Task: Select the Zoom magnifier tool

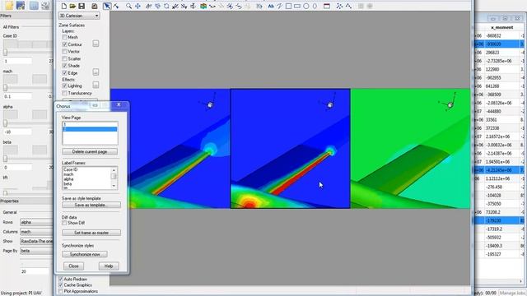Action: pos(128,6)
